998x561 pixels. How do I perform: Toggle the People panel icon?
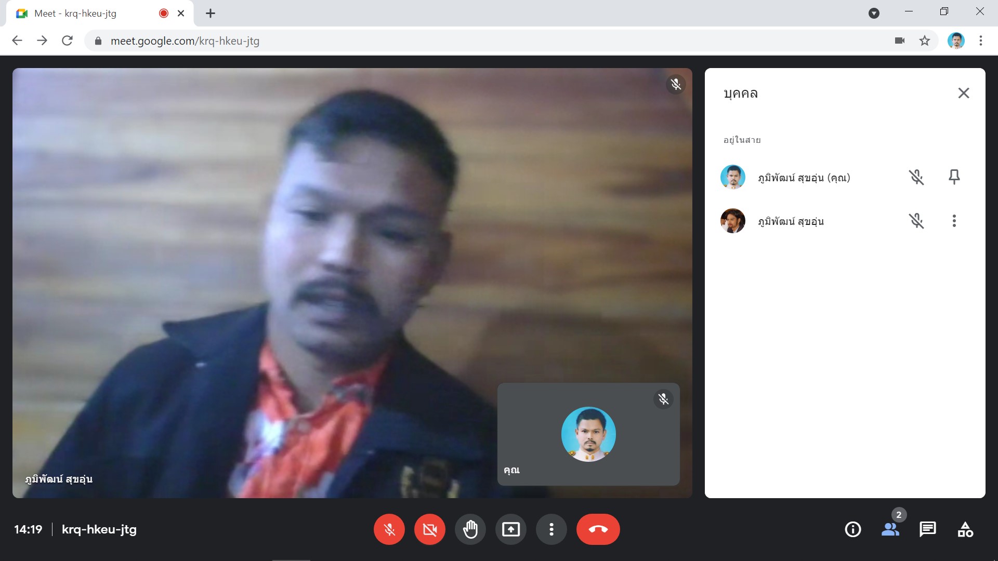pos(890,529)
